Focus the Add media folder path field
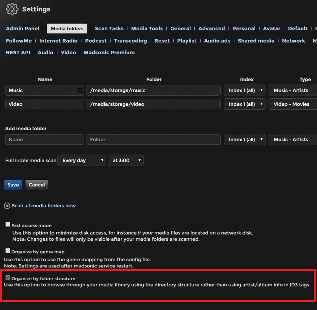The image size is (317, 310). point(153,140)
